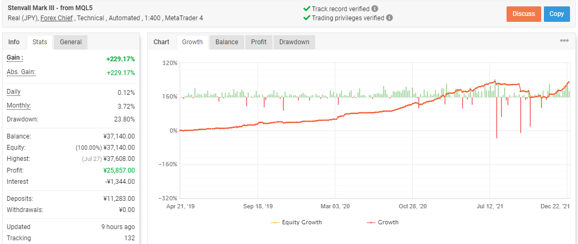Click the blue Copy button
The image size is (578, 244).
(x=557, y=14)
